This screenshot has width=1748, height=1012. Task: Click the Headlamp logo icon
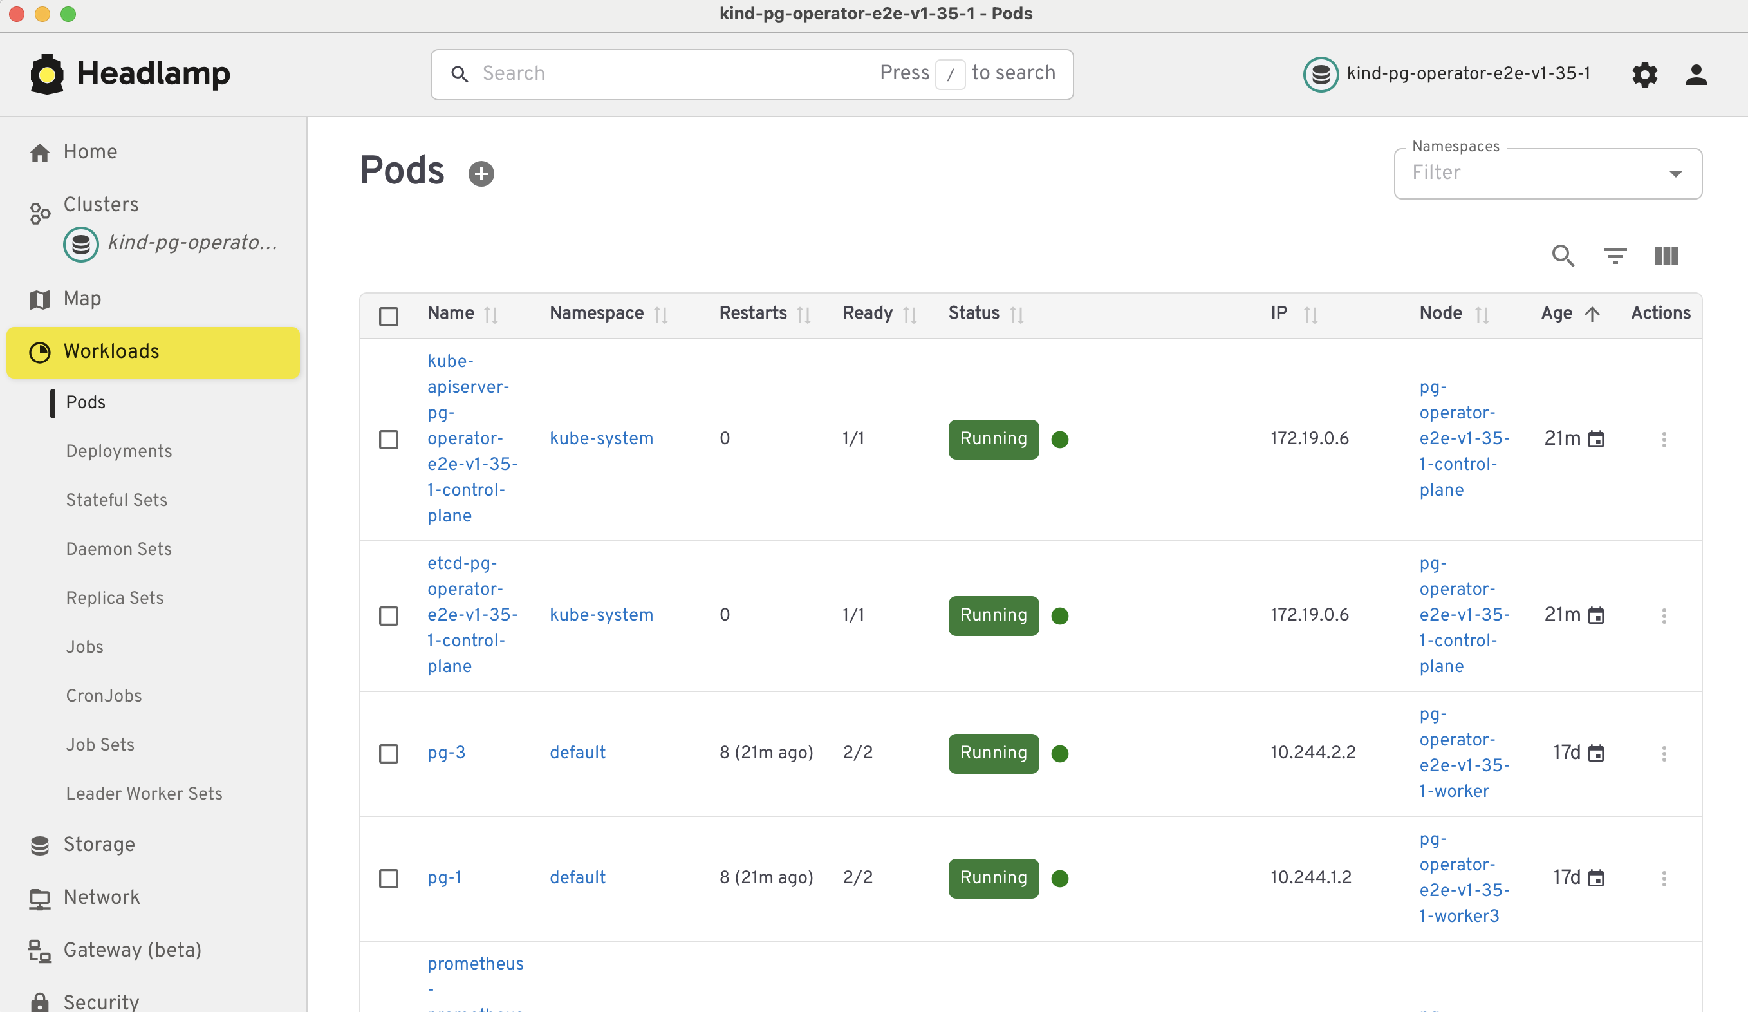(x=47, y=73)
